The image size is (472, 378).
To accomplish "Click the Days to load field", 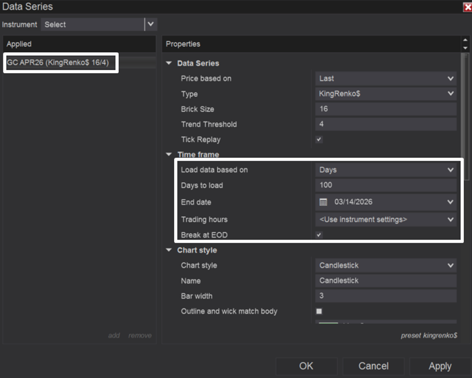I will click(x=386, y=185).
